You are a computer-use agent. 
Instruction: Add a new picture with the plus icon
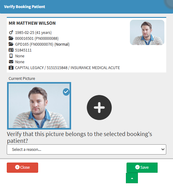tap(99, 107)
